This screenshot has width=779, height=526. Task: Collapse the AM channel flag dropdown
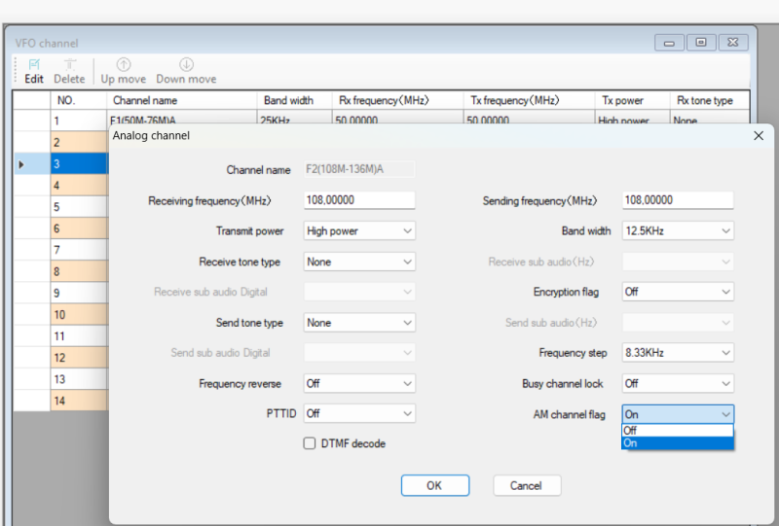[678, 414]
